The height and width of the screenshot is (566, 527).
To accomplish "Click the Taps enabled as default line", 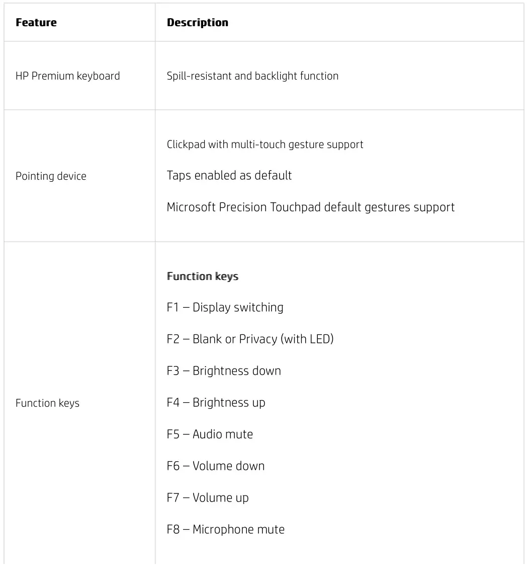I will point(229,176).
